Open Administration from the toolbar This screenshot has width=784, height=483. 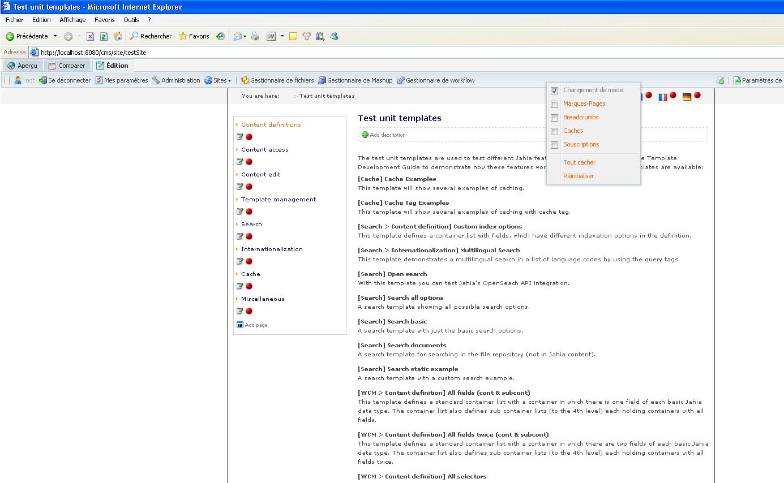[176, 80]
